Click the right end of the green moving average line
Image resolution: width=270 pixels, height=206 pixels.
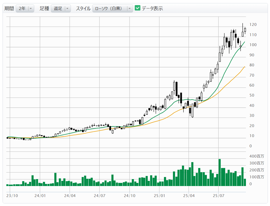click(x=244, y=42)
